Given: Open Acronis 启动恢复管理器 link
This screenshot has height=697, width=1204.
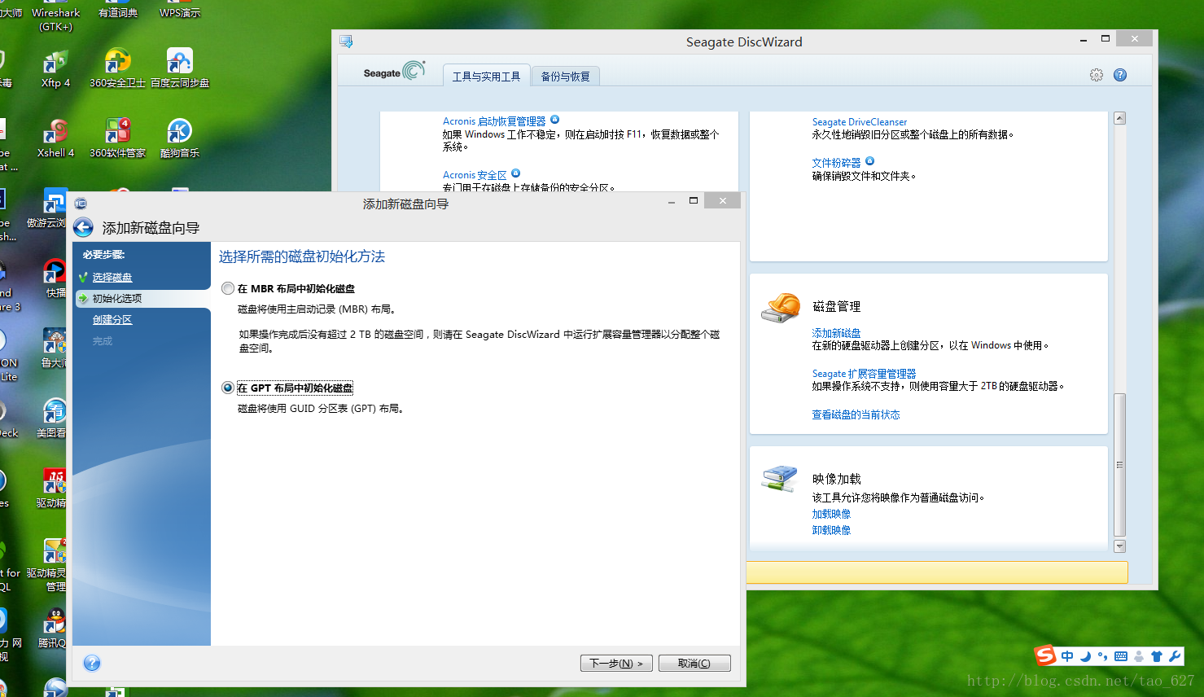Looking at the screenshot, I should [494, 121].
